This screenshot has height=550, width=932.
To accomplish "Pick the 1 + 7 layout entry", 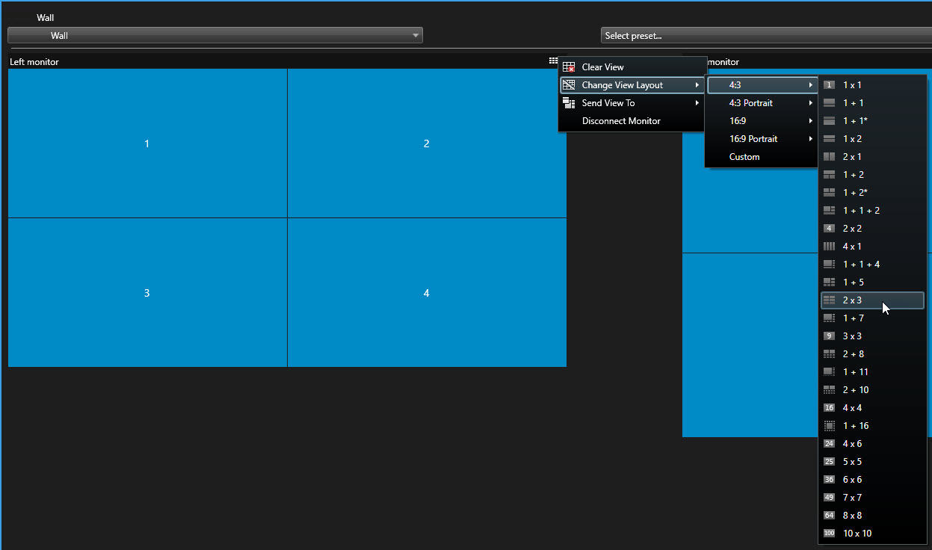I will pyautogui.click(x=853, y=318).
